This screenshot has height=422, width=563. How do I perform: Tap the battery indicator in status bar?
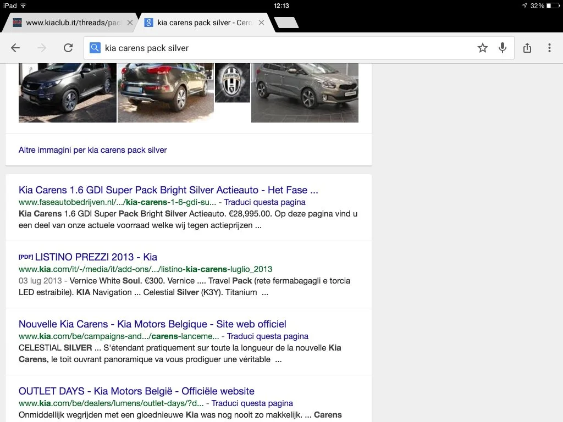pos(553,5)
